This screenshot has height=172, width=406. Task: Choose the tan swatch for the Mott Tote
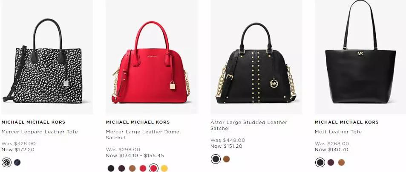341,162
